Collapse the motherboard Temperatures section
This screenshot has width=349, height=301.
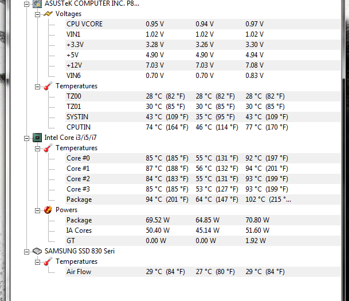click(37, 87)
